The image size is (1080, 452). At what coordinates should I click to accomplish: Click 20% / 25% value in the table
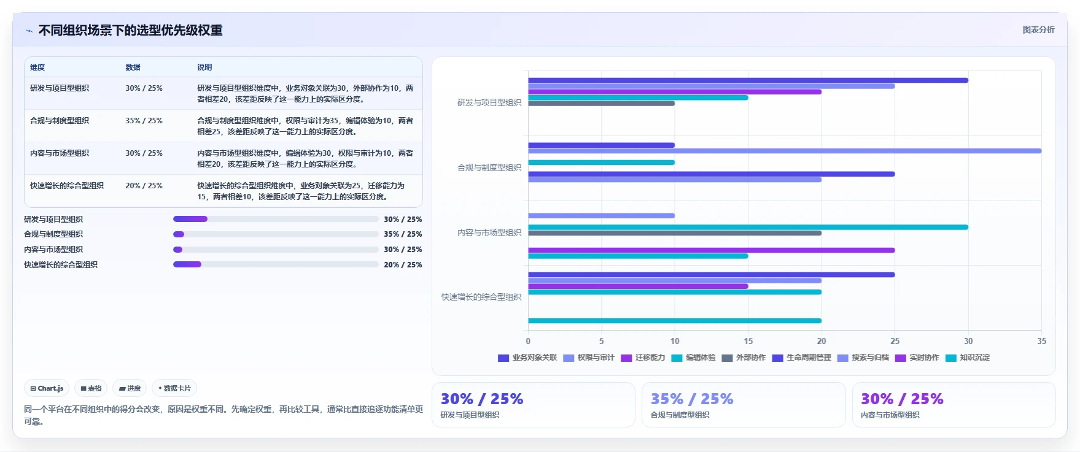(144, 186)
